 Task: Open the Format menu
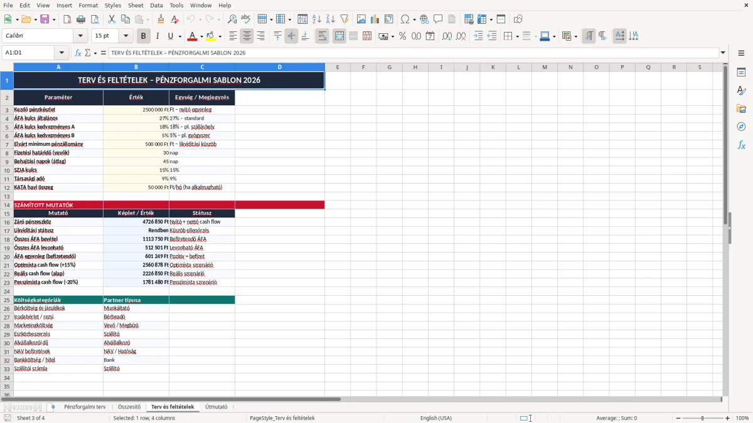click(x=88, y=5)
